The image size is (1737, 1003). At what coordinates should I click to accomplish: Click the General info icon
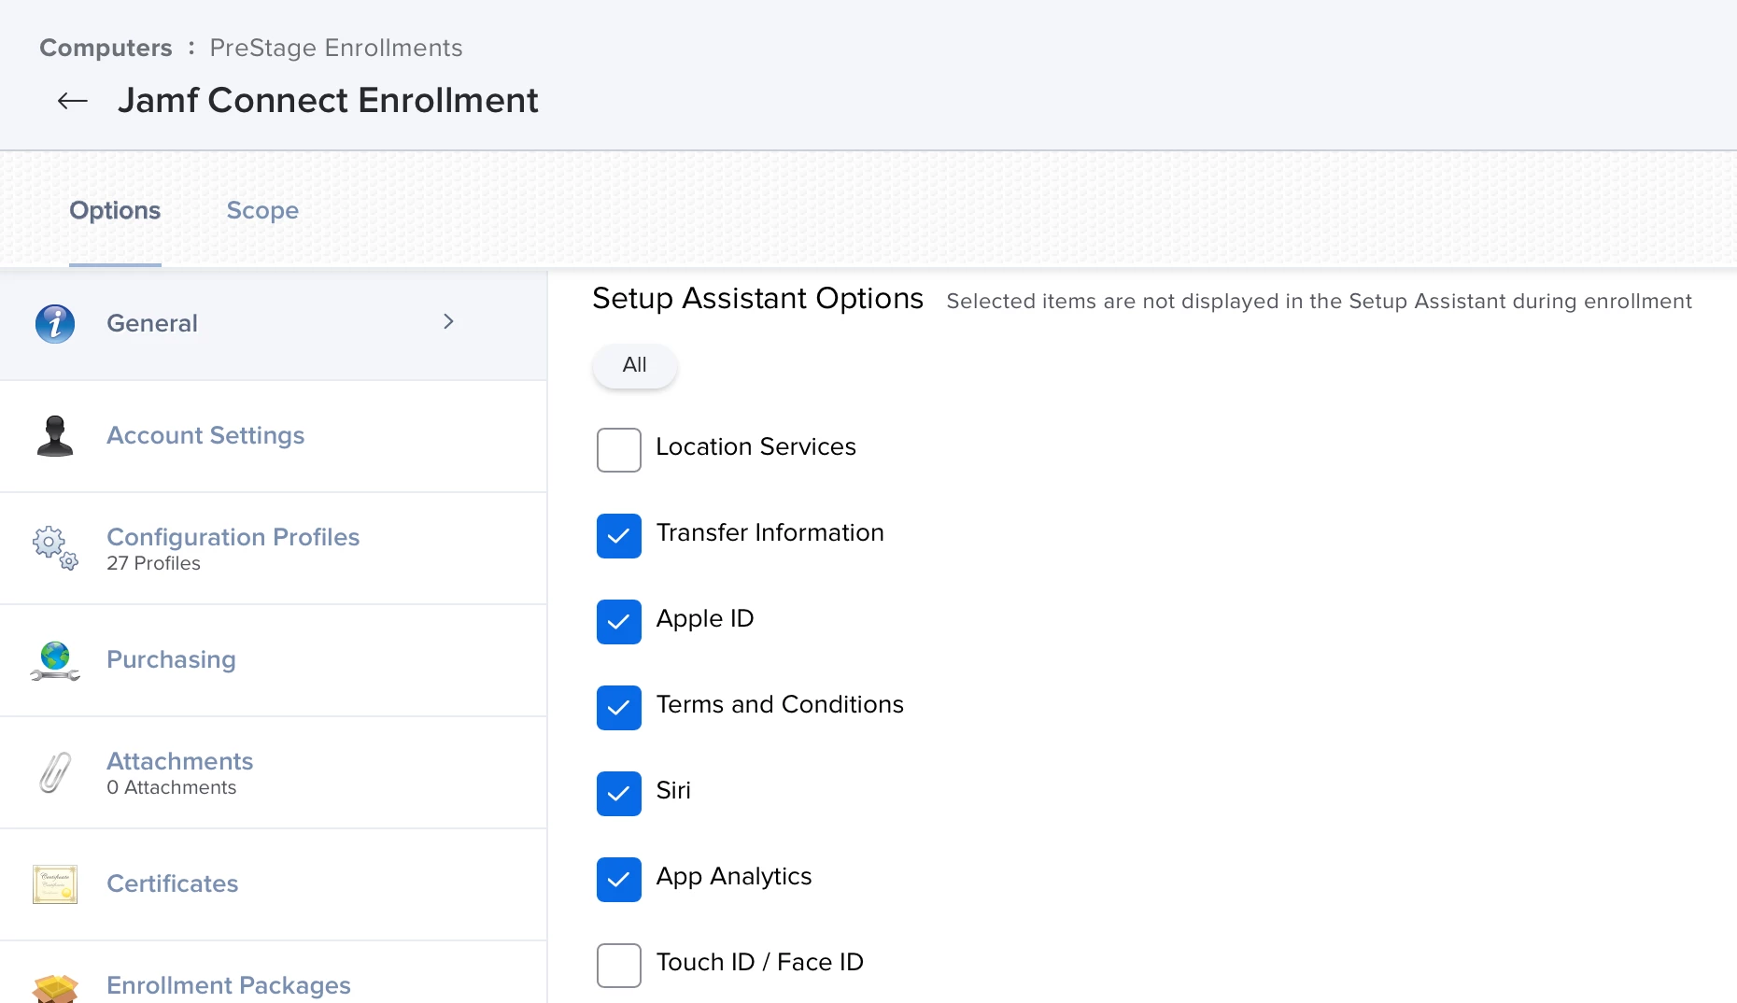click(x=55, y=324)
